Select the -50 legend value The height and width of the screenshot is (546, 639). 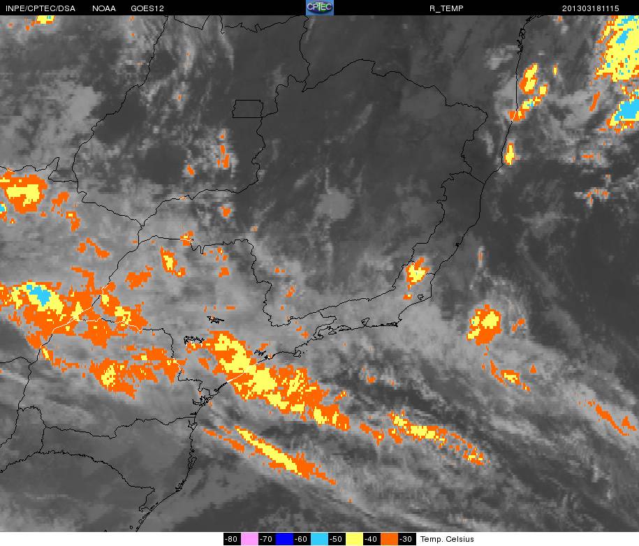coord(337,539)
